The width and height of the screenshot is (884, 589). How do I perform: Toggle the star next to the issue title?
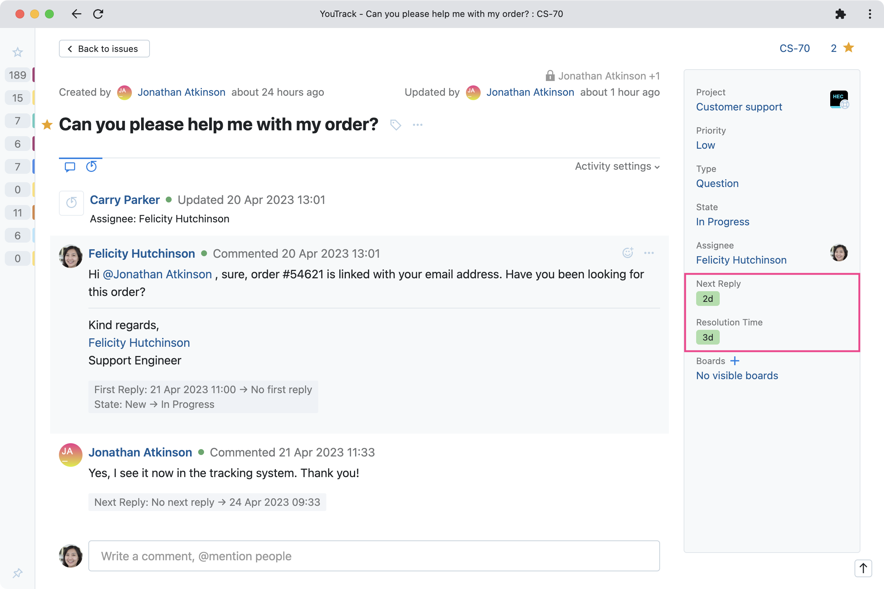(x=47, y=124)
